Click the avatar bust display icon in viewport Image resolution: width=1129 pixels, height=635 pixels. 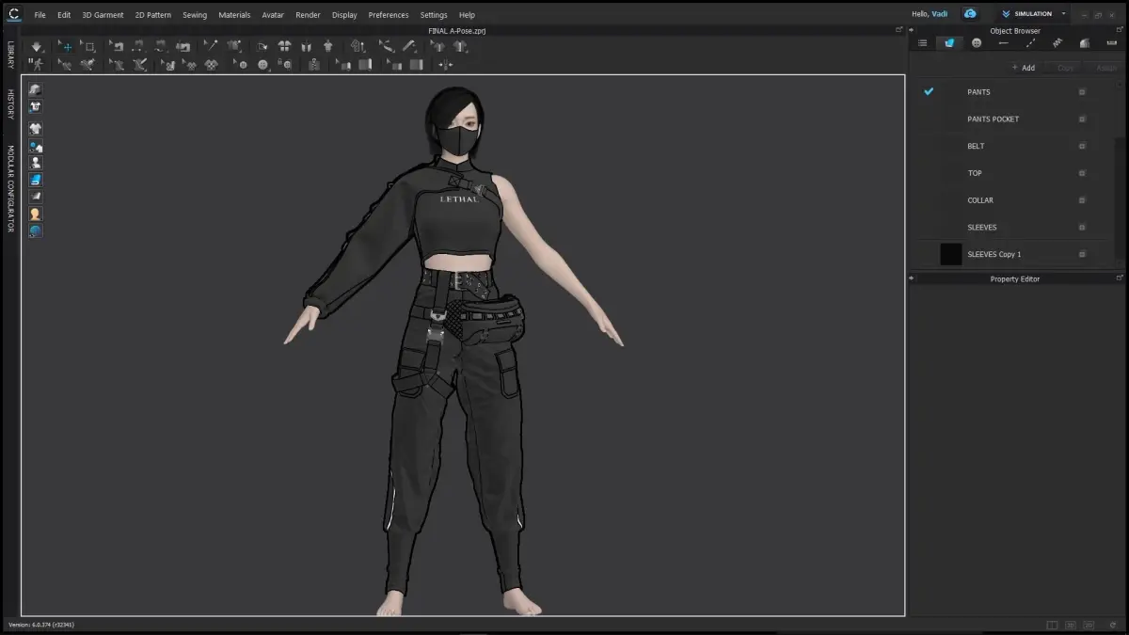[35, 163]
